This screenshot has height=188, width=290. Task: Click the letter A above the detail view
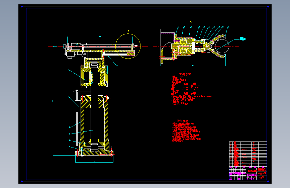[191, 22]
